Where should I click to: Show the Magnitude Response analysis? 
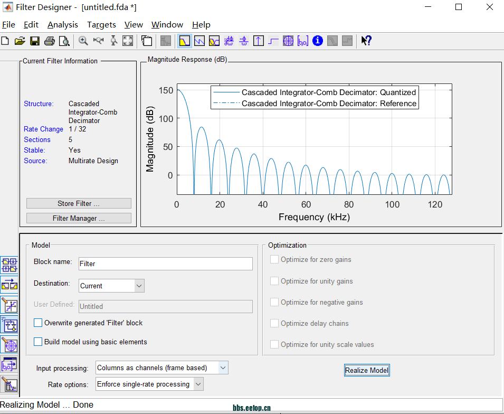coord(185,41)
